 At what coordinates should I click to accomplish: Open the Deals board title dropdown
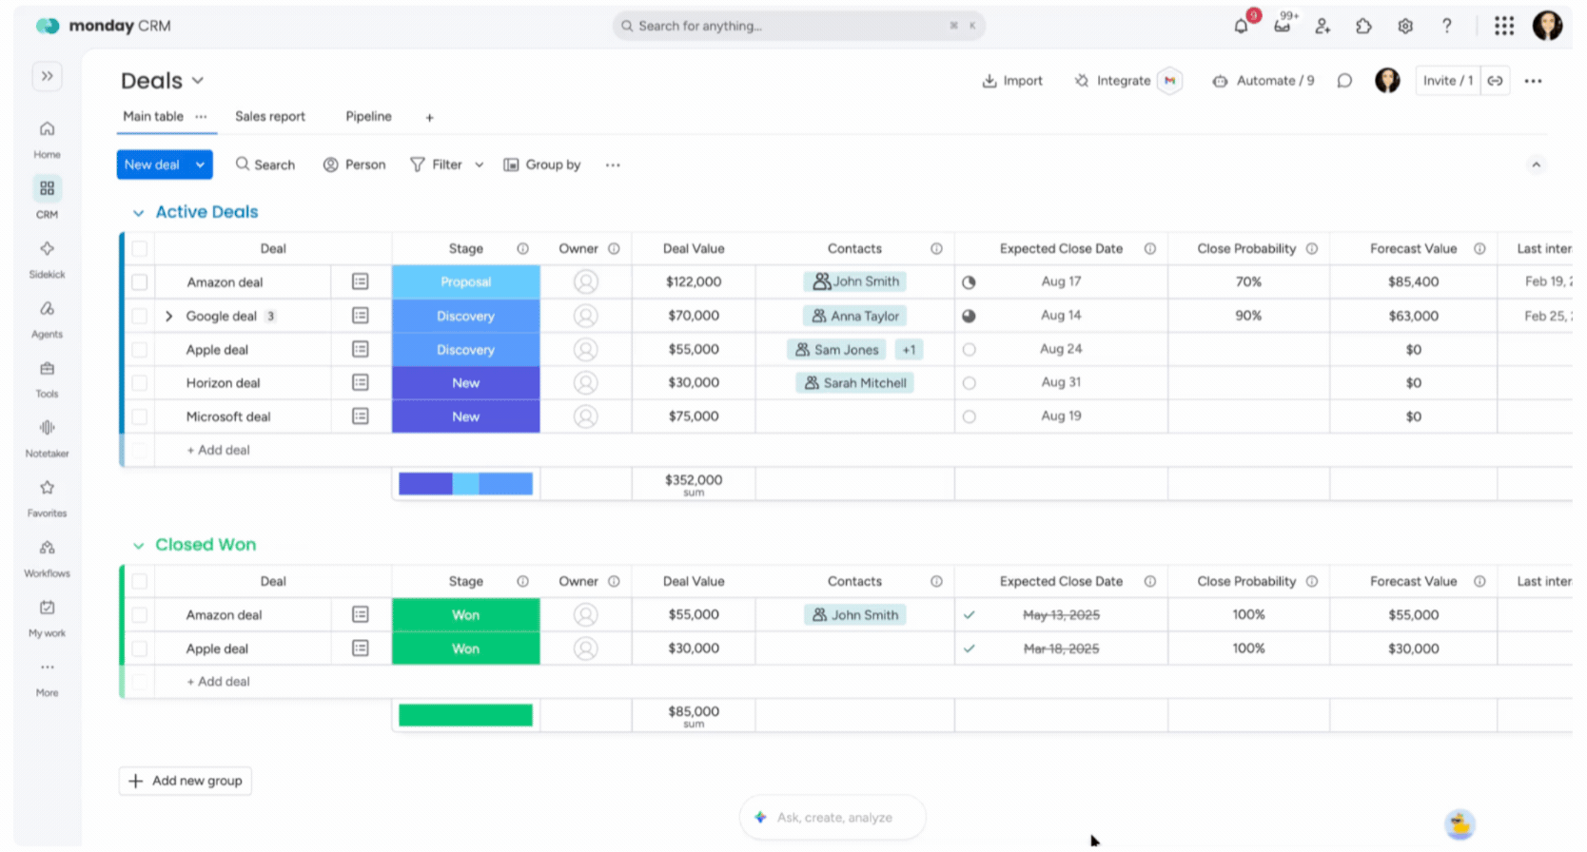point(198,81)
